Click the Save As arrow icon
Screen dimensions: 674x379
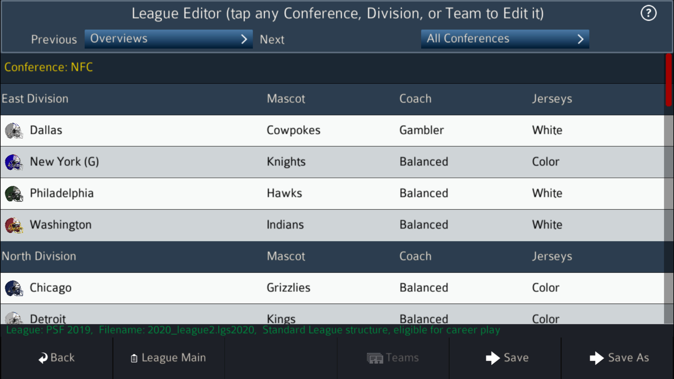597,358
